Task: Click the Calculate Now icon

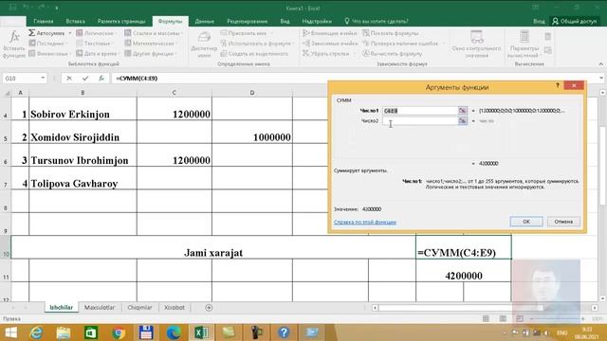Action: tap(548, 37)
